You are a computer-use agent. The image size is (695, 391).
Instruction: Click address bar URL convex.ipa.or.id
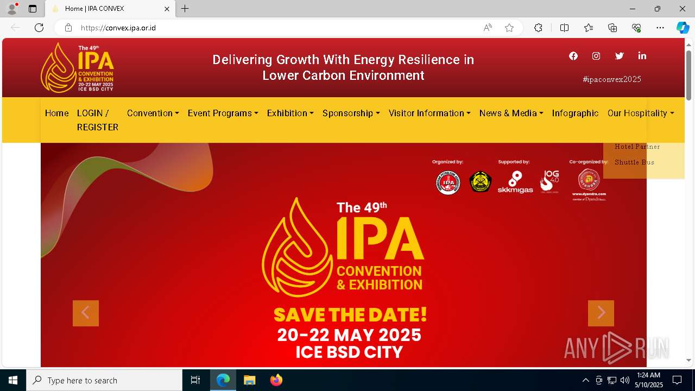(118, 28)
